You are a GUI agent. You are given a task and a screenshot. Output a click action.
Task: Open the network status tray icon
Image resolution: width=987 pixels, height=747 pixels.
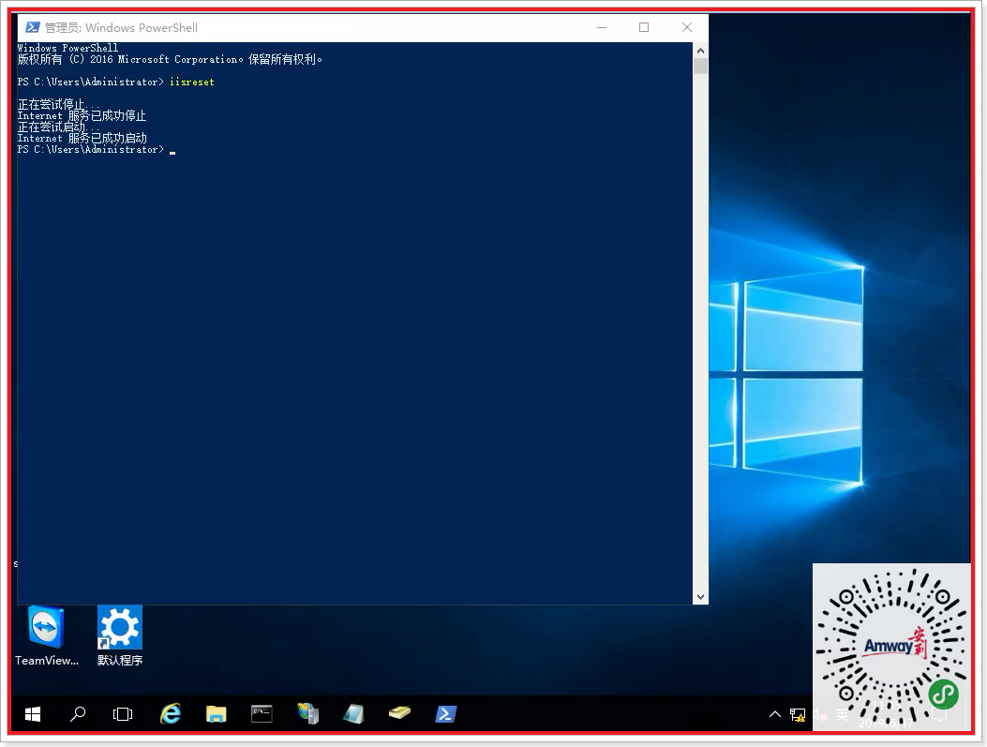coord(798,715)
